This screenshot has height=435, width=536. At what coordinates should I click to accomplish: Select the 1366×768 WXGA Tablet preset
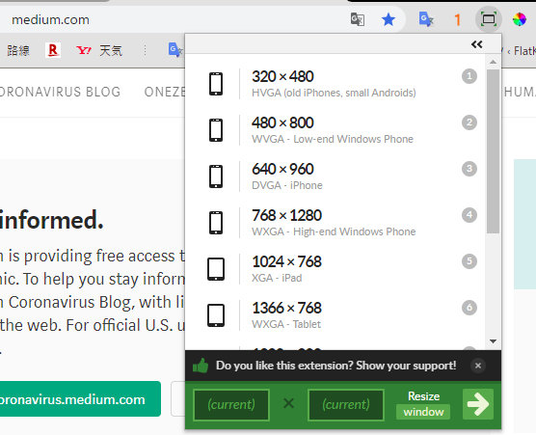[x=335, y=315]
